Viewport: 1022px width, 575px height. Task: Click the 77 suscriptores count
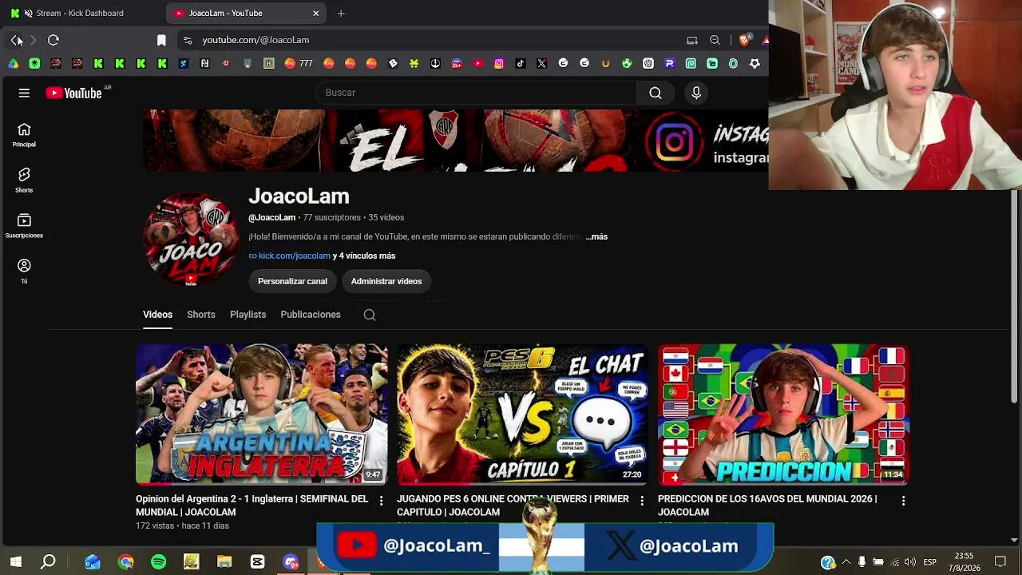(x=332, y=217)
